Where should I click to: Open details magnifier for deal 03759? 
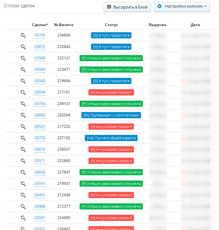pyautogui.click(x=23, y=35)
